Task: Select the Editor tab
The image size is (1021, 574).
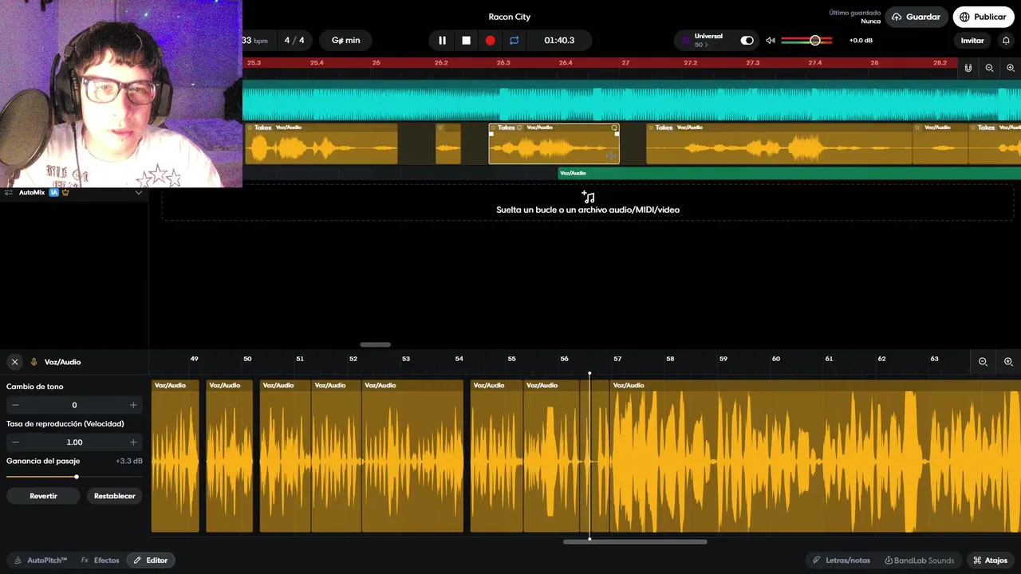Action: pos(150,560)
